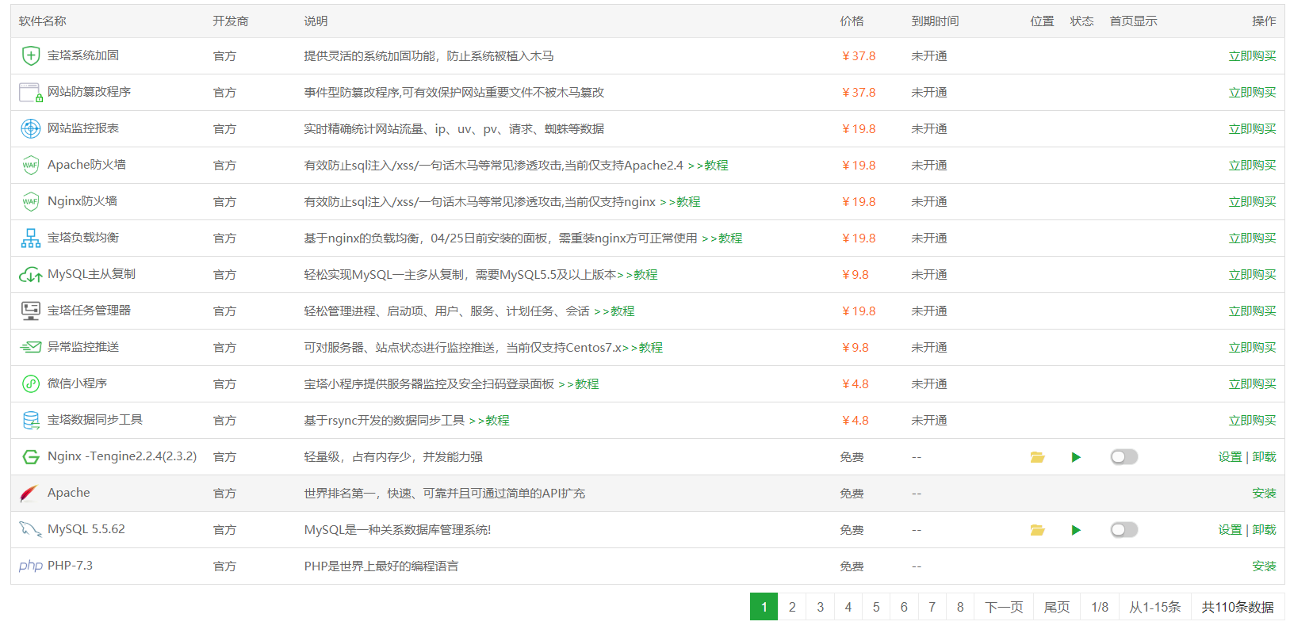Click the MySQL running status play icon

pyautogui.click(x=1076, y=530)
